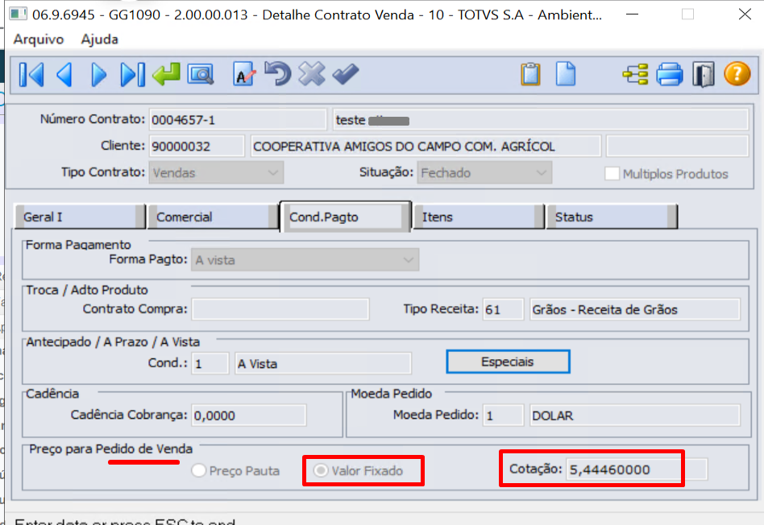The height and width of the screenshot is (525, 764).
Task: Click the contract description field with teste
Action: pos(541,120)
